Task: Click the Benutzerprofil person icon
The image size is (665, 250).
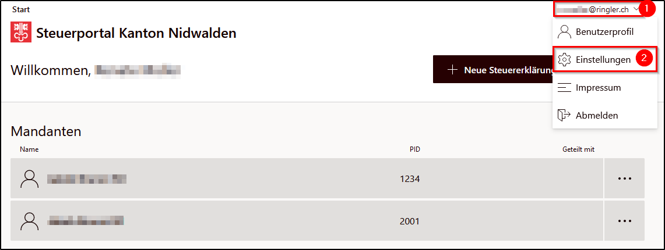Action: pos(565,32)
